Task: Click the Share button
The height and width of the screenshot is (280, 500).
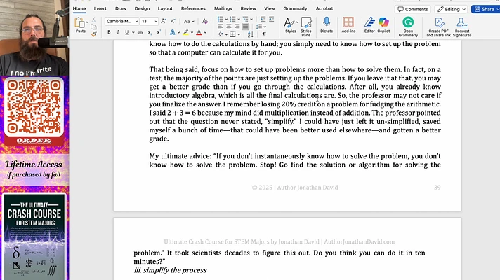Action: coord(486,9)
